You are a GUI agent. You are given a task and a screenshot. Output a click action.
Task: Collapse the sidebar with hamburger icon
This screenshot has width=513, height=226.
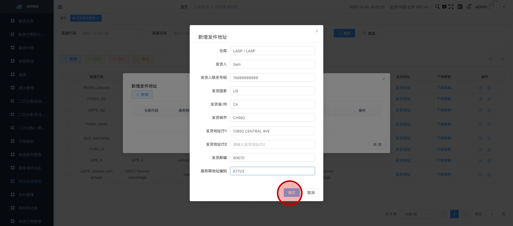click(x=60, y=7)
